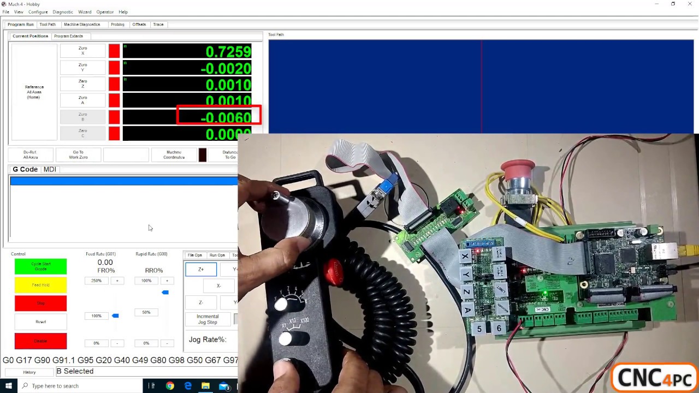Click Reference All Axes (Home)
The height and width of the screenshot is (393, 699).
[x=34, y=92]
